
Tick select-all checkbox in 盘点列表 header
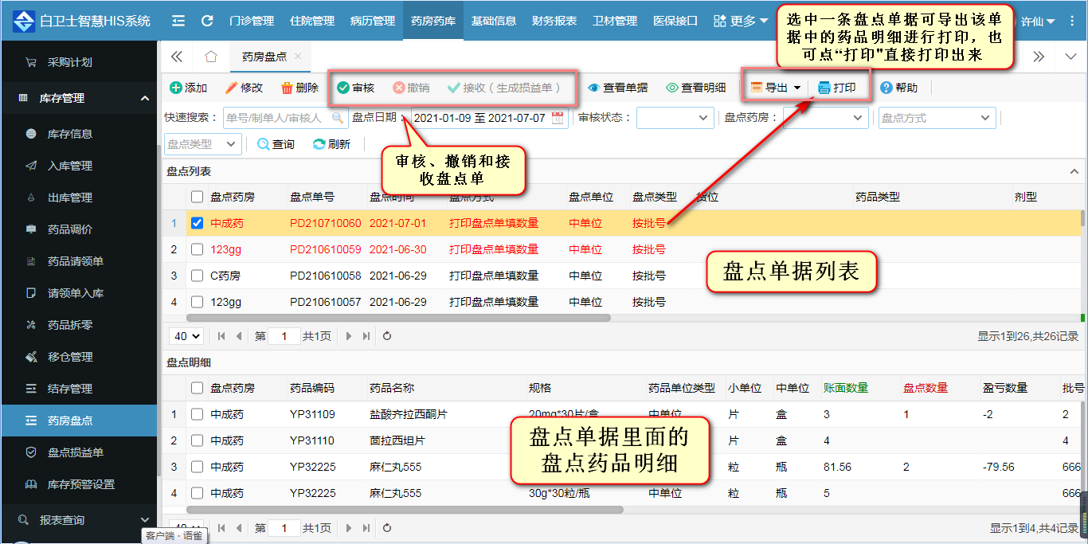198,197
